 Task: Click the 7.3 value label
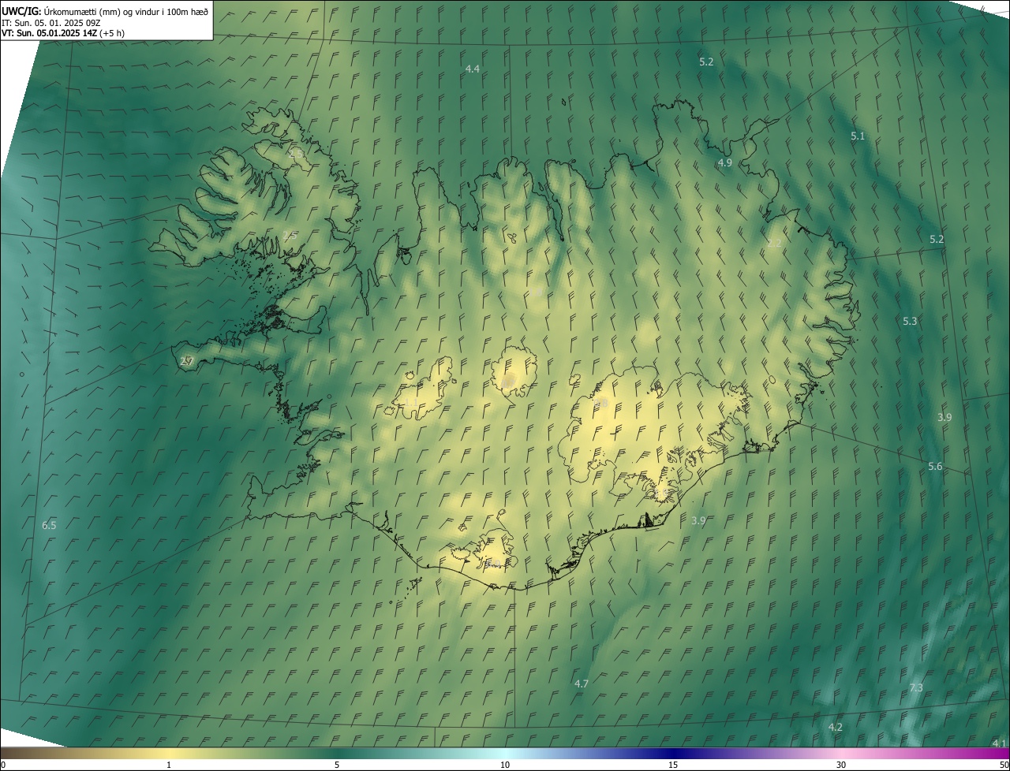(x=916, y=688)
